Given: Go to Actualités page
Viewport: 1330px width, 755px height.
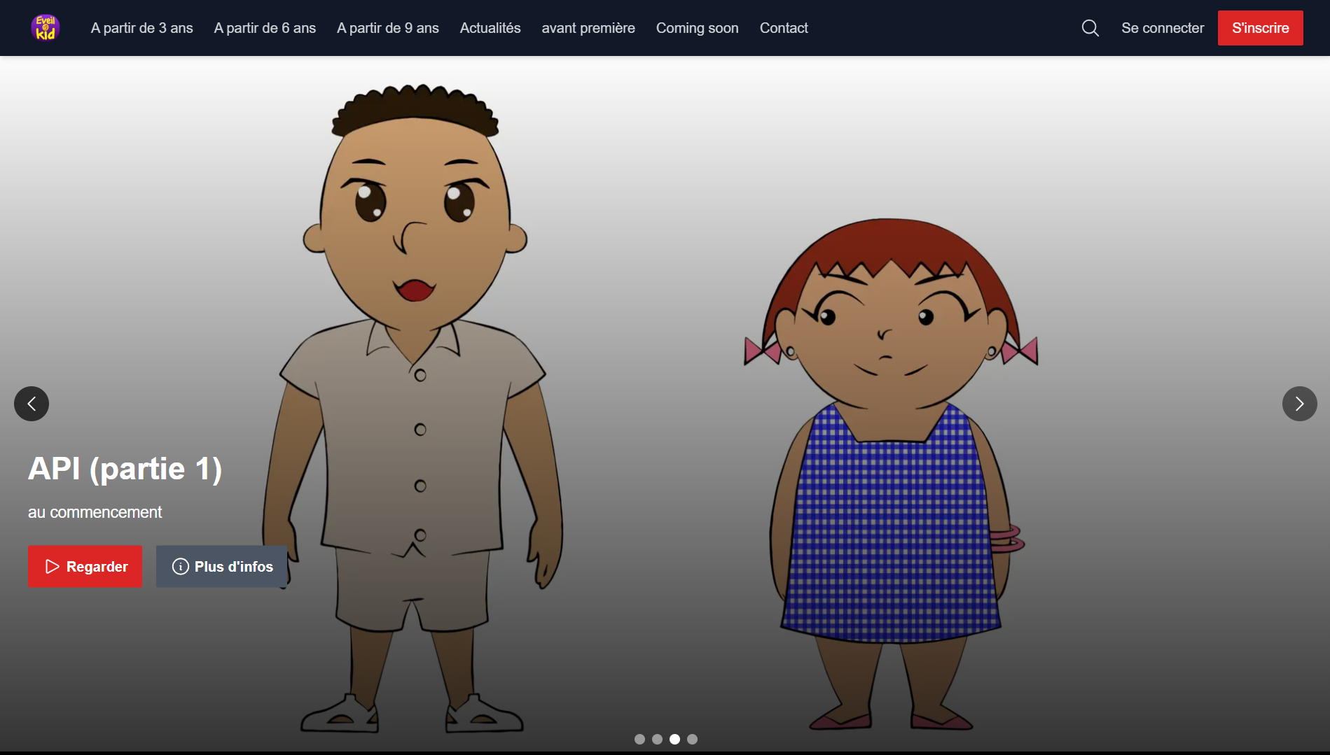Looking at the screenshot, I should (x=490, y=28).
